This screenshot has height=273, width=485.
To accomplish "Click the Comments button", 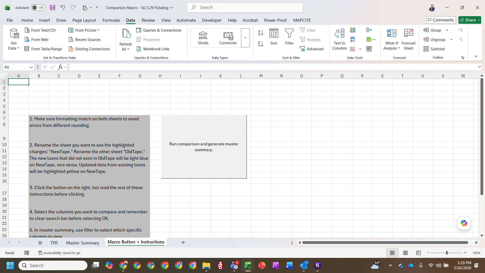I will tap(441, 20).
